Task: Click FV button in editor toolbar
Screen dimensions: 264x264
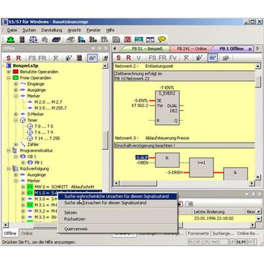Action: point(173,58)
